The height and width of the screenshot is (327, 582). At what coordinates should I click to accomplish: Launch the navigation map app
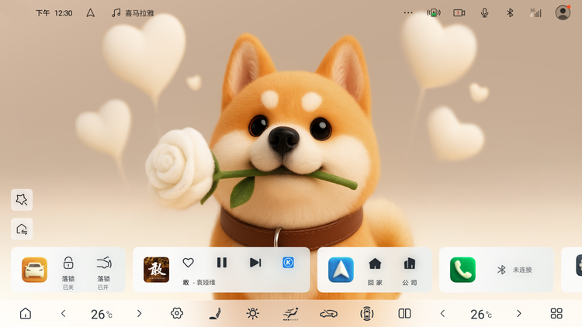coord(341,270)
